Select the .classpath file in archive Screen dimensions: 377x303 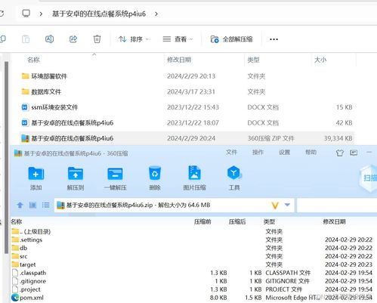[x=29, y=273]
